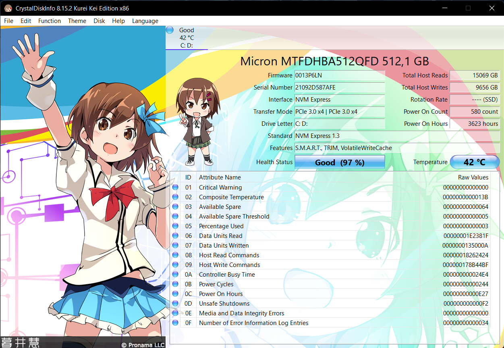Viewport: 504px width, 348px height.
Task: Open the Disk menu
Action: 99,21
